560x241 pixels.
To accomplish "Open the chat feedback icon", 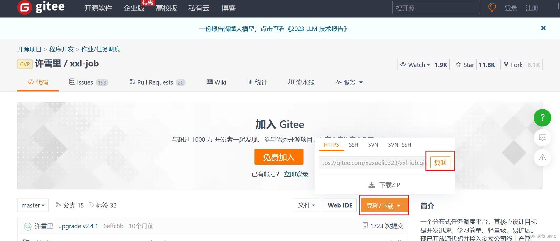I will [542, 138].
